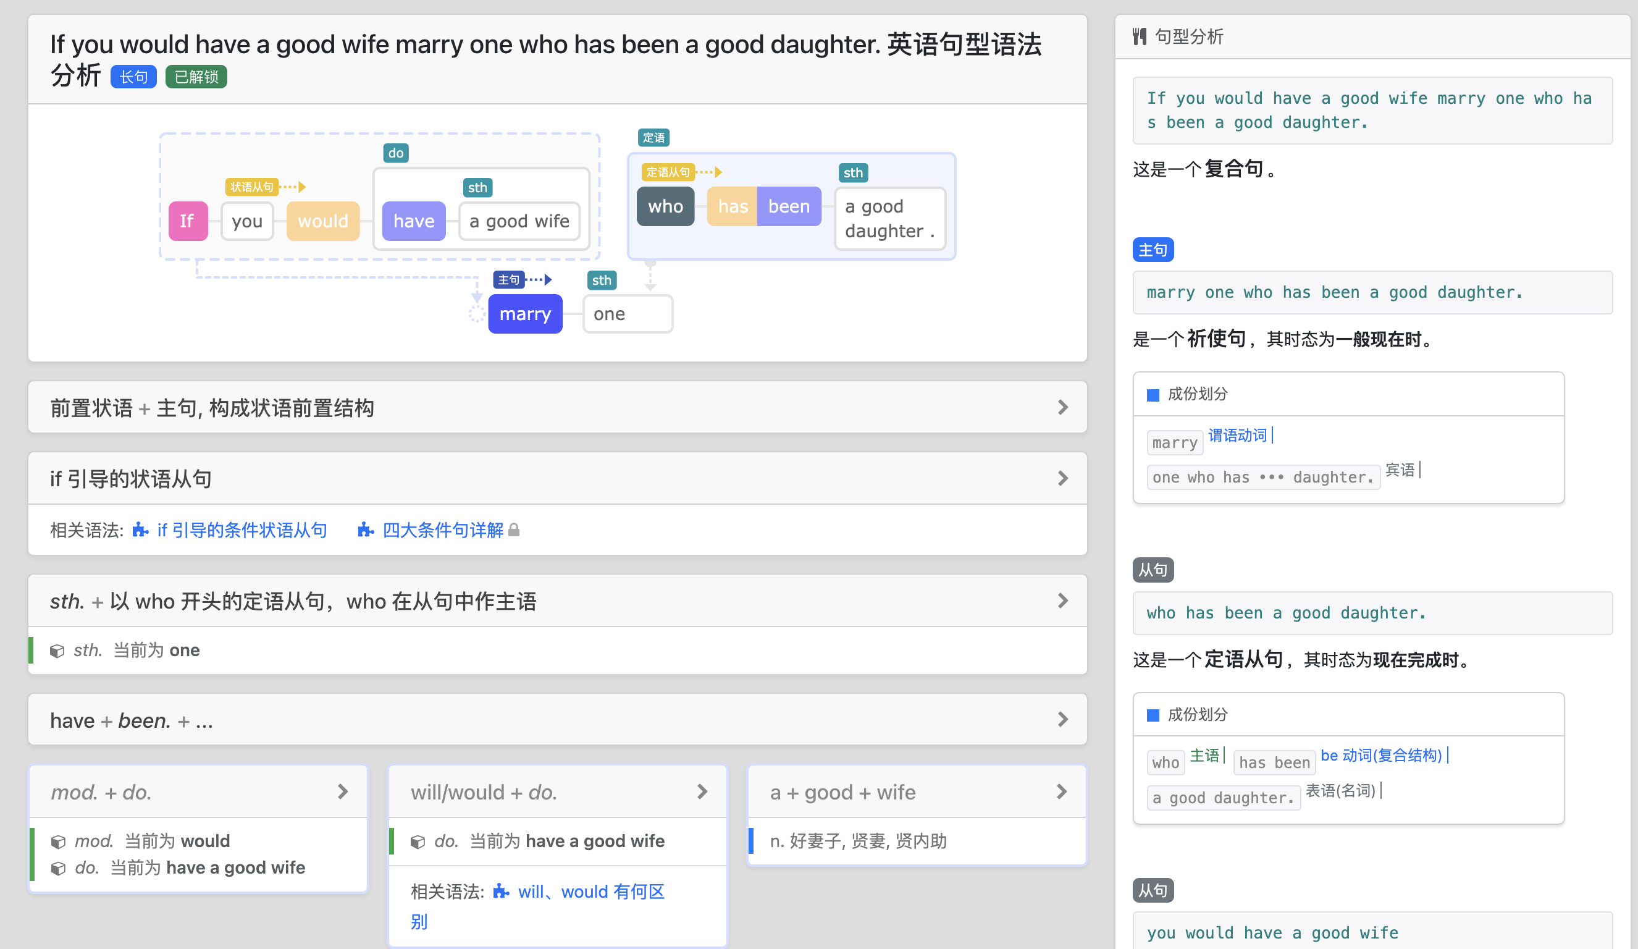Click cube icon in will/would + do. card
Image resolution: width=1638 pixels, height=949 pixels.
point(418,841)
